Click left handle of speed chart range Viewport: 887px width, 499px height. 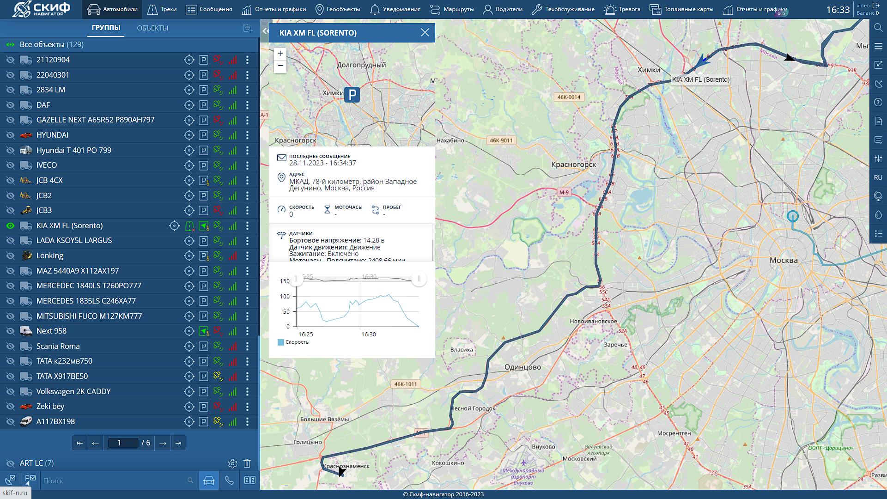[296, 279]
